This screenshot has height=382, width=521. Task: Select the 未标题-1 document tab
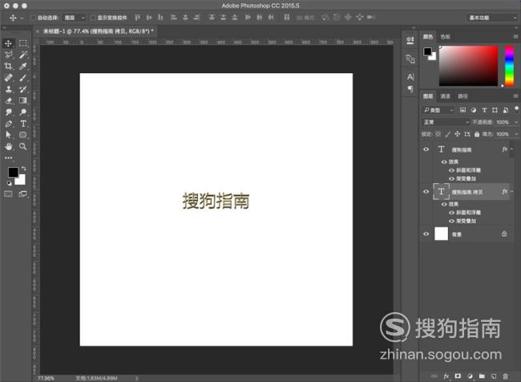tap(99, 31)
